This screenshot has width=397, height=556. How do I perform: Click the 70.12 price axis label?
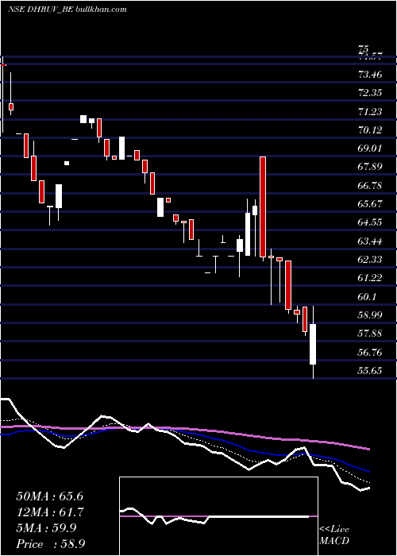[x=370, y=130]
